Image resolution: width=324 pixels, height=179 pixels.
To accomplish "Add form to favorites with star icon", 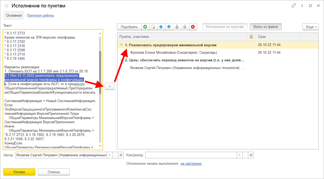I will (7, 6).
